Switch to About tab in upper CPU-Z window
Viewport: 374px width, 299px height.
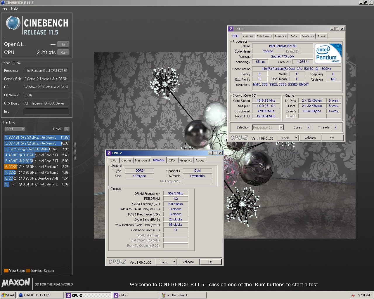coord(322,36)
